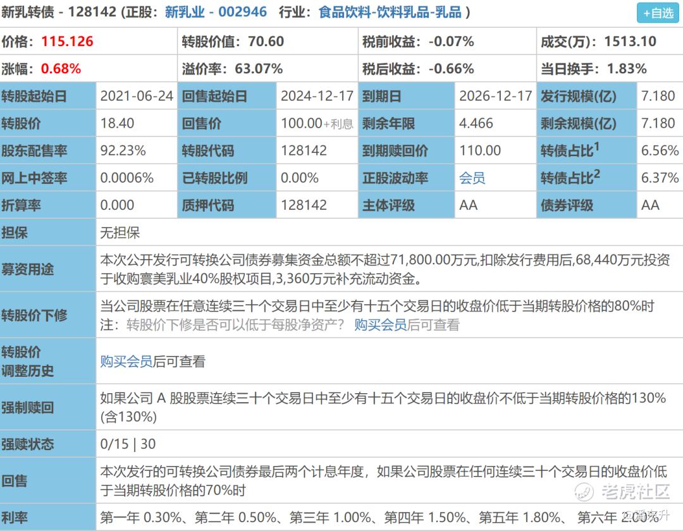Click the 强赎状态 value 0/15 | 30
Viewport: 683px width, 531px height.
click(128, 444)
